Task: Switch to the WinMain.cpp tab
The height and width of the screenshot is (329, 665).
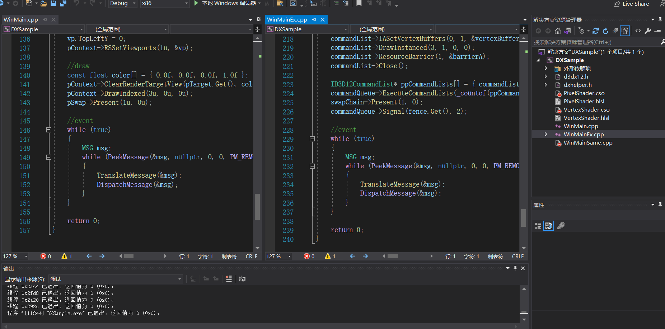Action: pos(21,20)
